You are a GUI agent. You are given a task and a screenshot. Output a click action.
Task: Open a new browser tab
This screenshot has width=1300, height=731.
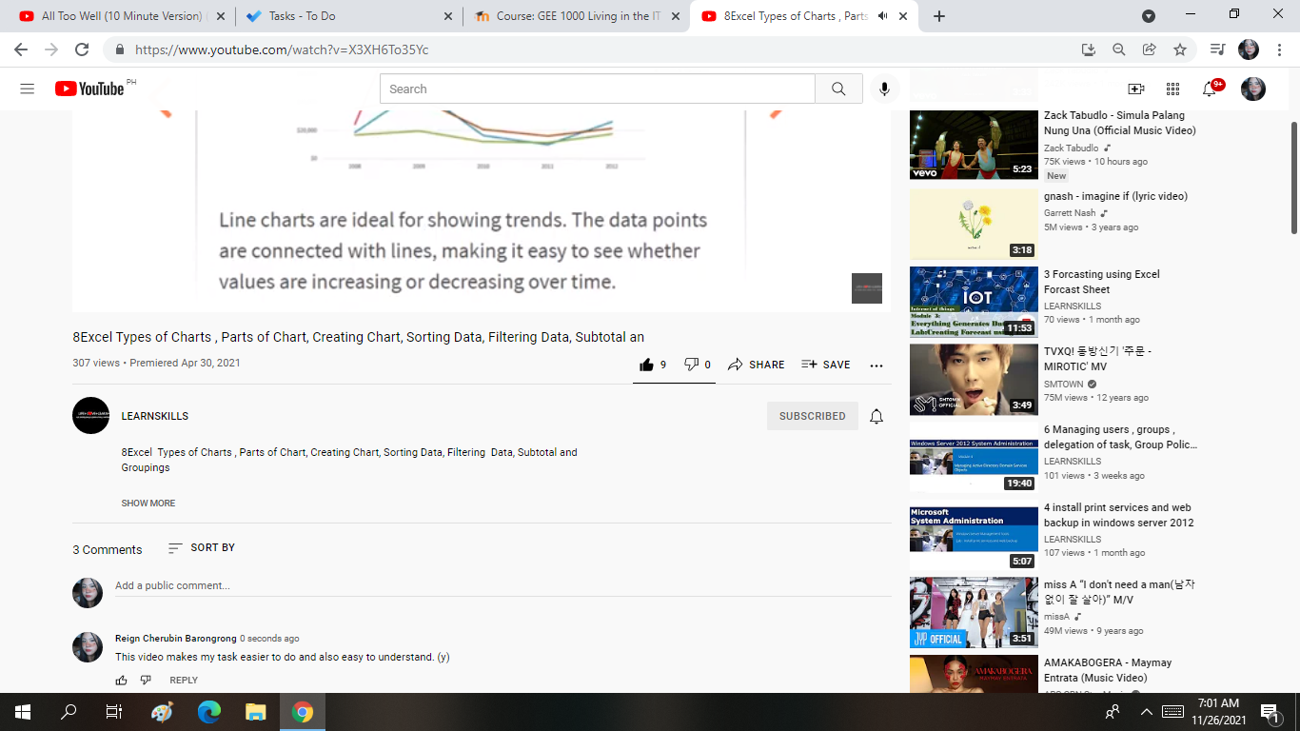(939, 16)
